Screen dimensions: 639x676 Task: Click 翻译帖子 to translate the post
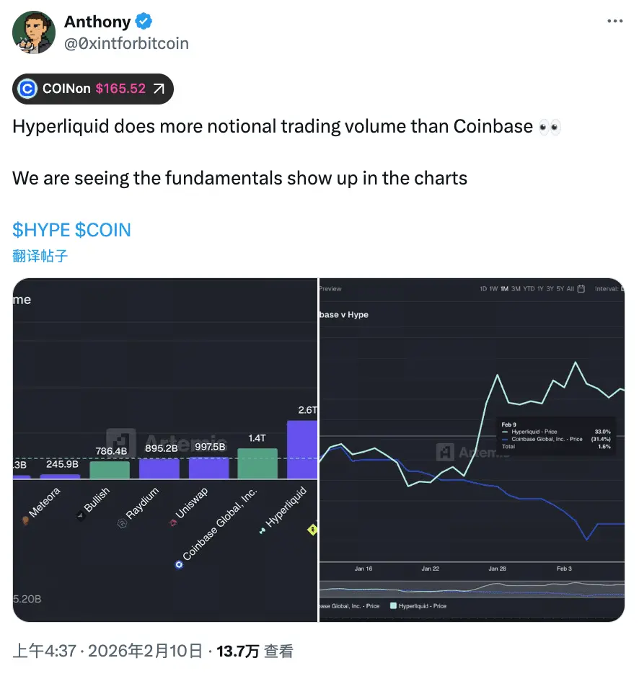pos(40,256)
